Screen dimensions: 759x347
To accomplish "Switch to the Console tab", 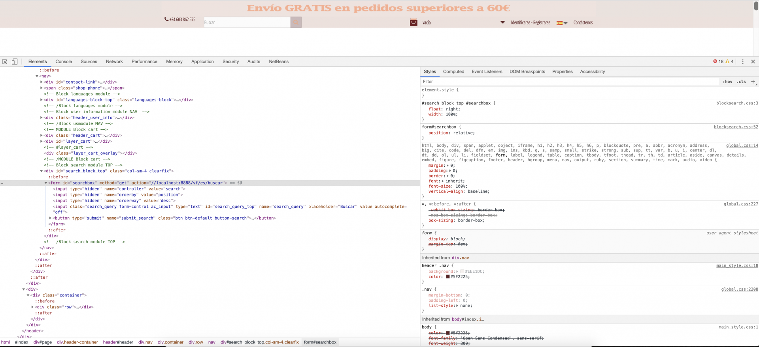I will click(64, 62).
